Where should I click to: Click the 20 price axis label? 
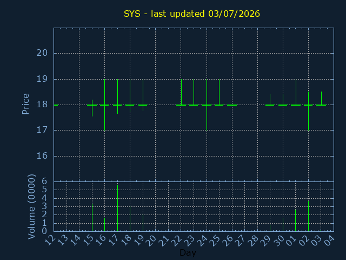[42, 53]
